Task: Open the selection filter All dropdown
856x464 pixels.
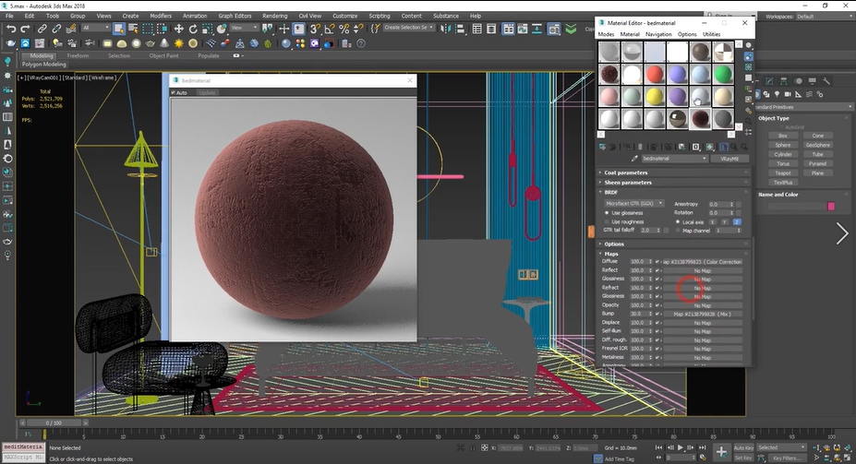Action: click(95, 28)
